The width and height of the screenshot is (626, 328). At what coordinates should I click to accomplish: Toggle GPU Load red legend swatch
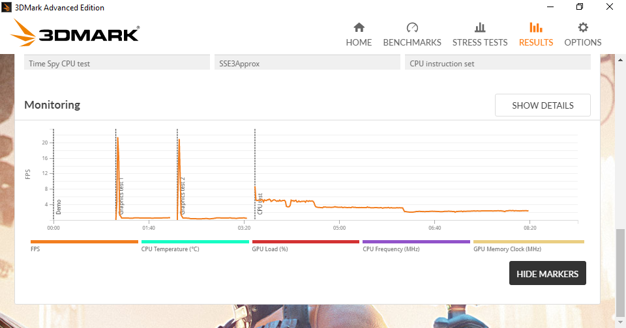[306, 241]
